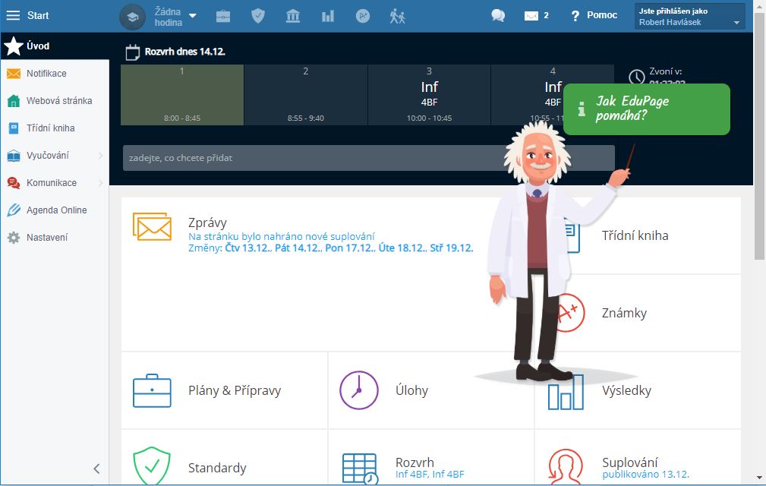
Task: Expand the Vyučování sidebar submenu
Action: point(100,156)
